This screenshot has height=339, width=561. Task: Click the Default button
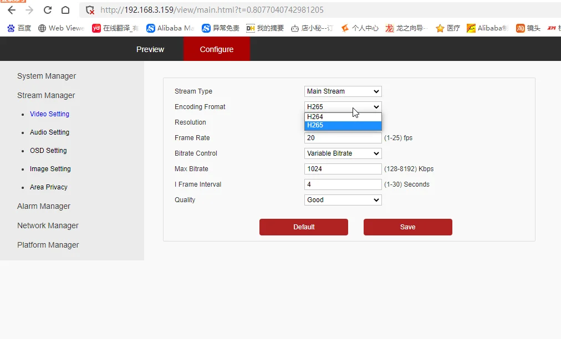303,227
